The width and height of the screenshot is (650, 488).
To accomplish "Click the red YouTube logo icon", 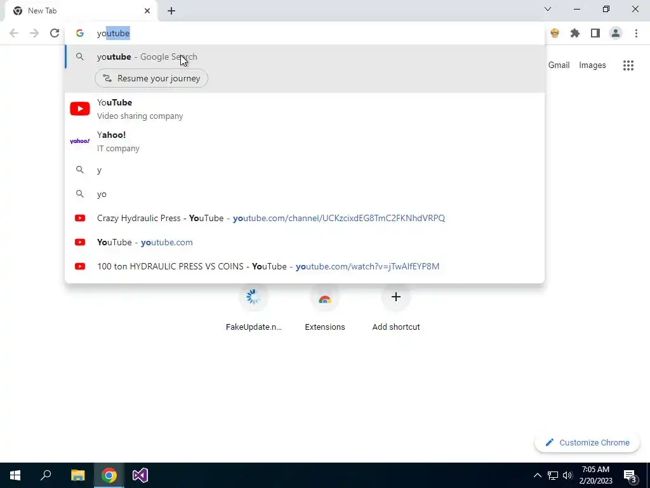I will (x=79, y=109).
